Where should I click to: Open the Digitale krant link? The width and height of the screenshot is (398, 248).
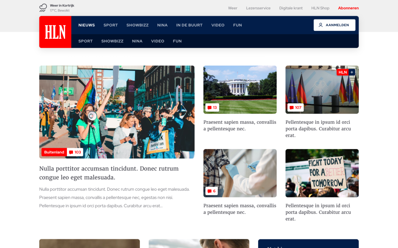click(291, 8)
